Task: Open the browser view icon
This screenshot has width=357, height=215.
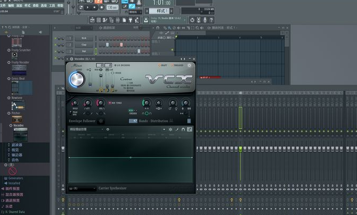Action: 111,20
